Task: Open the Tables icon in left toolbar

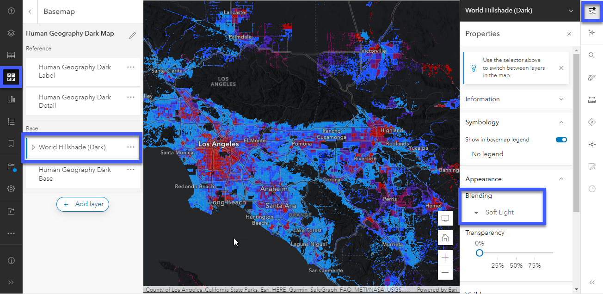Action: point(11,55)
